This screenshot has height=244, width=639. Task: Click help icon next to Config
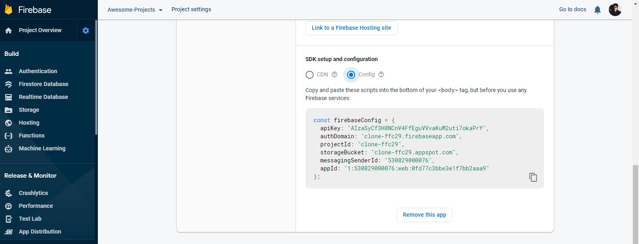coord(381,74)
